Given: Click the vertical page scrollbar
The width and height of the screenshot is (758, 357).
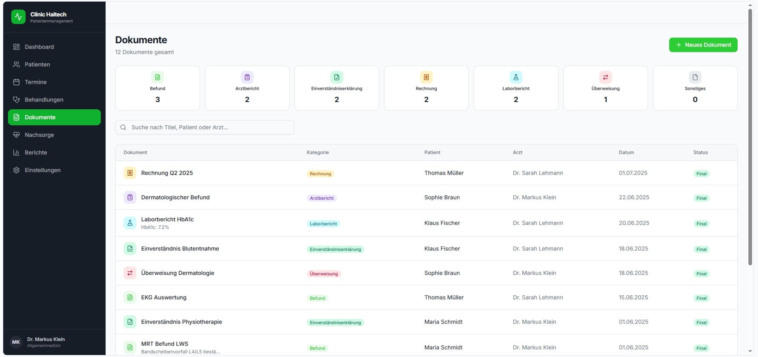Looking at the screenshot, I should (750, 136).
